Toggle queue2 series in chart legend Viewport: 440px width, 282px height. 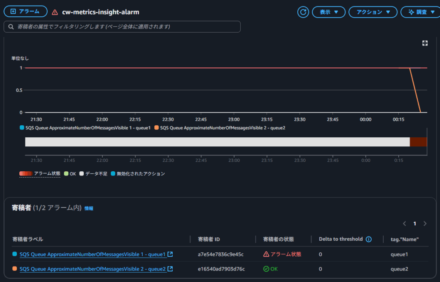[x=220, y=127]
